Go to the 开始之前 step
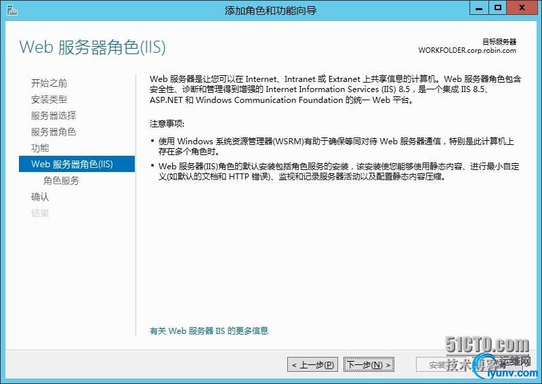 [49, 83]
